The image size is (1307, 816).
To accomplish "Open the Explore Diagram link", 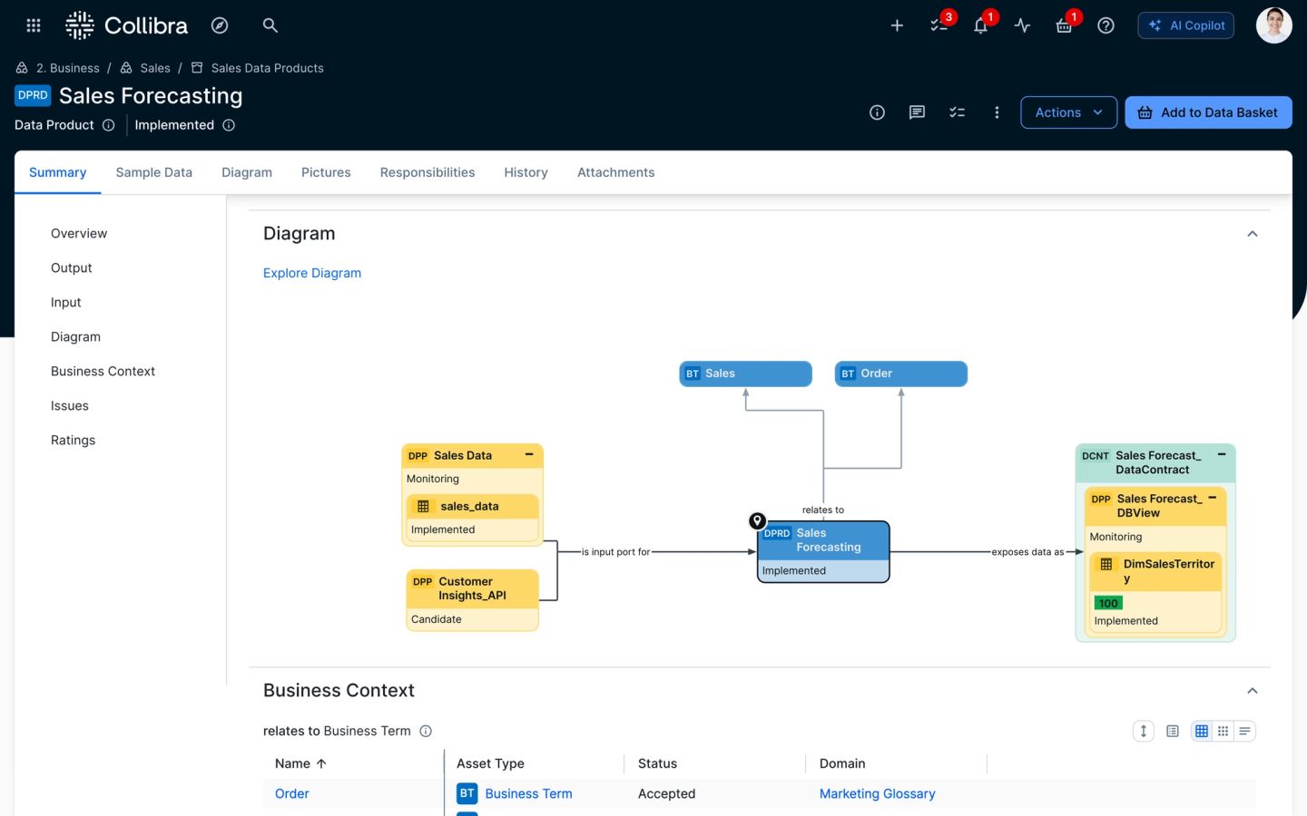I will tap(312, 273).
